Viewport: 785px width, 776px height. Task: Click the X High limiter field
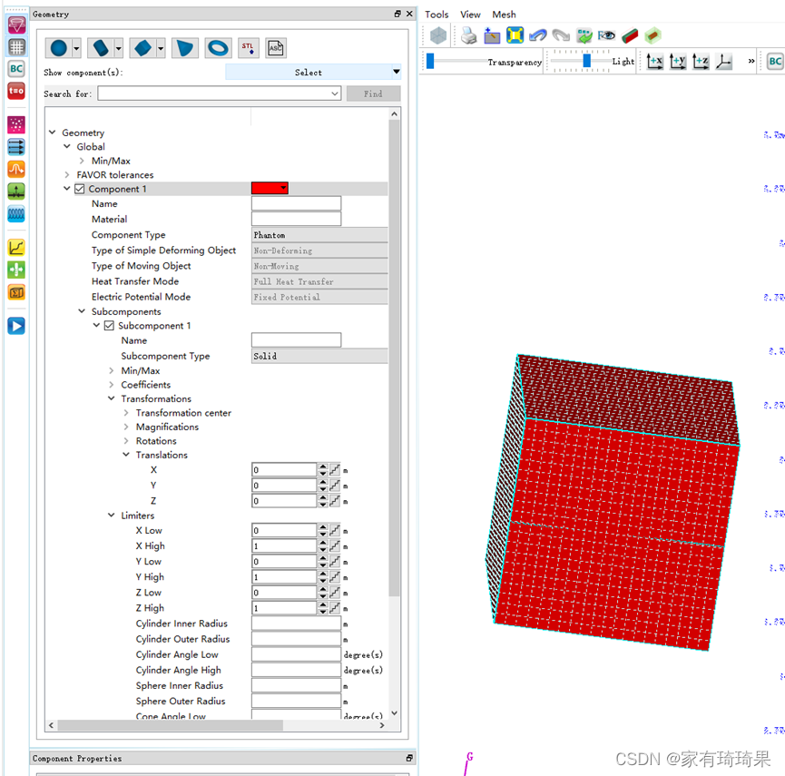click(x=284, y=545)
